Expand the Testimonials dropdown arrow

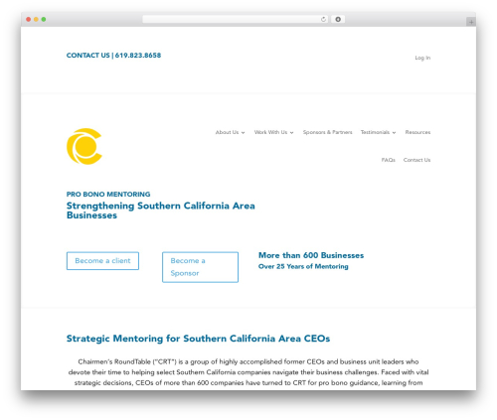pyautogui.click(x=394, y=133)
